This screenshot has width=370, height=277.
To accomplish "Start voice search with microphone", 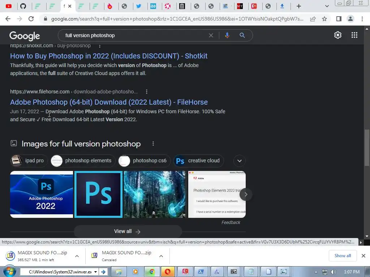I will tap(227, 35).
